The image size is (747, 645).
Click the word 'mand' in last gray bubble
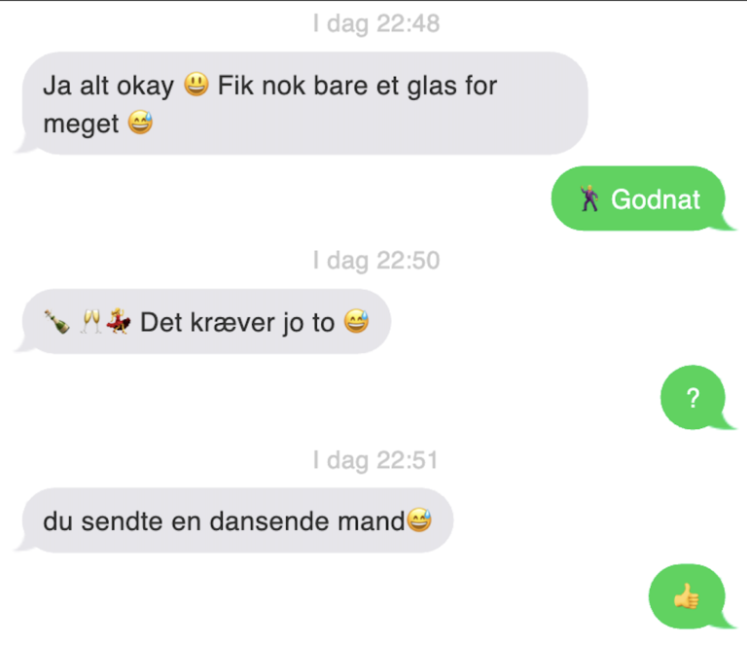(x=372, y=520)
